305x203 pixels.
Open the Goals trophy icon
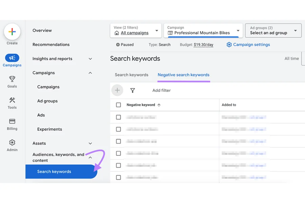point(12,79)
